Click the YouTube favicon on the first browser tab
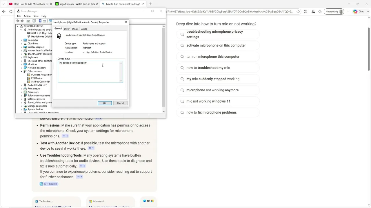 [x=11, y=4]
